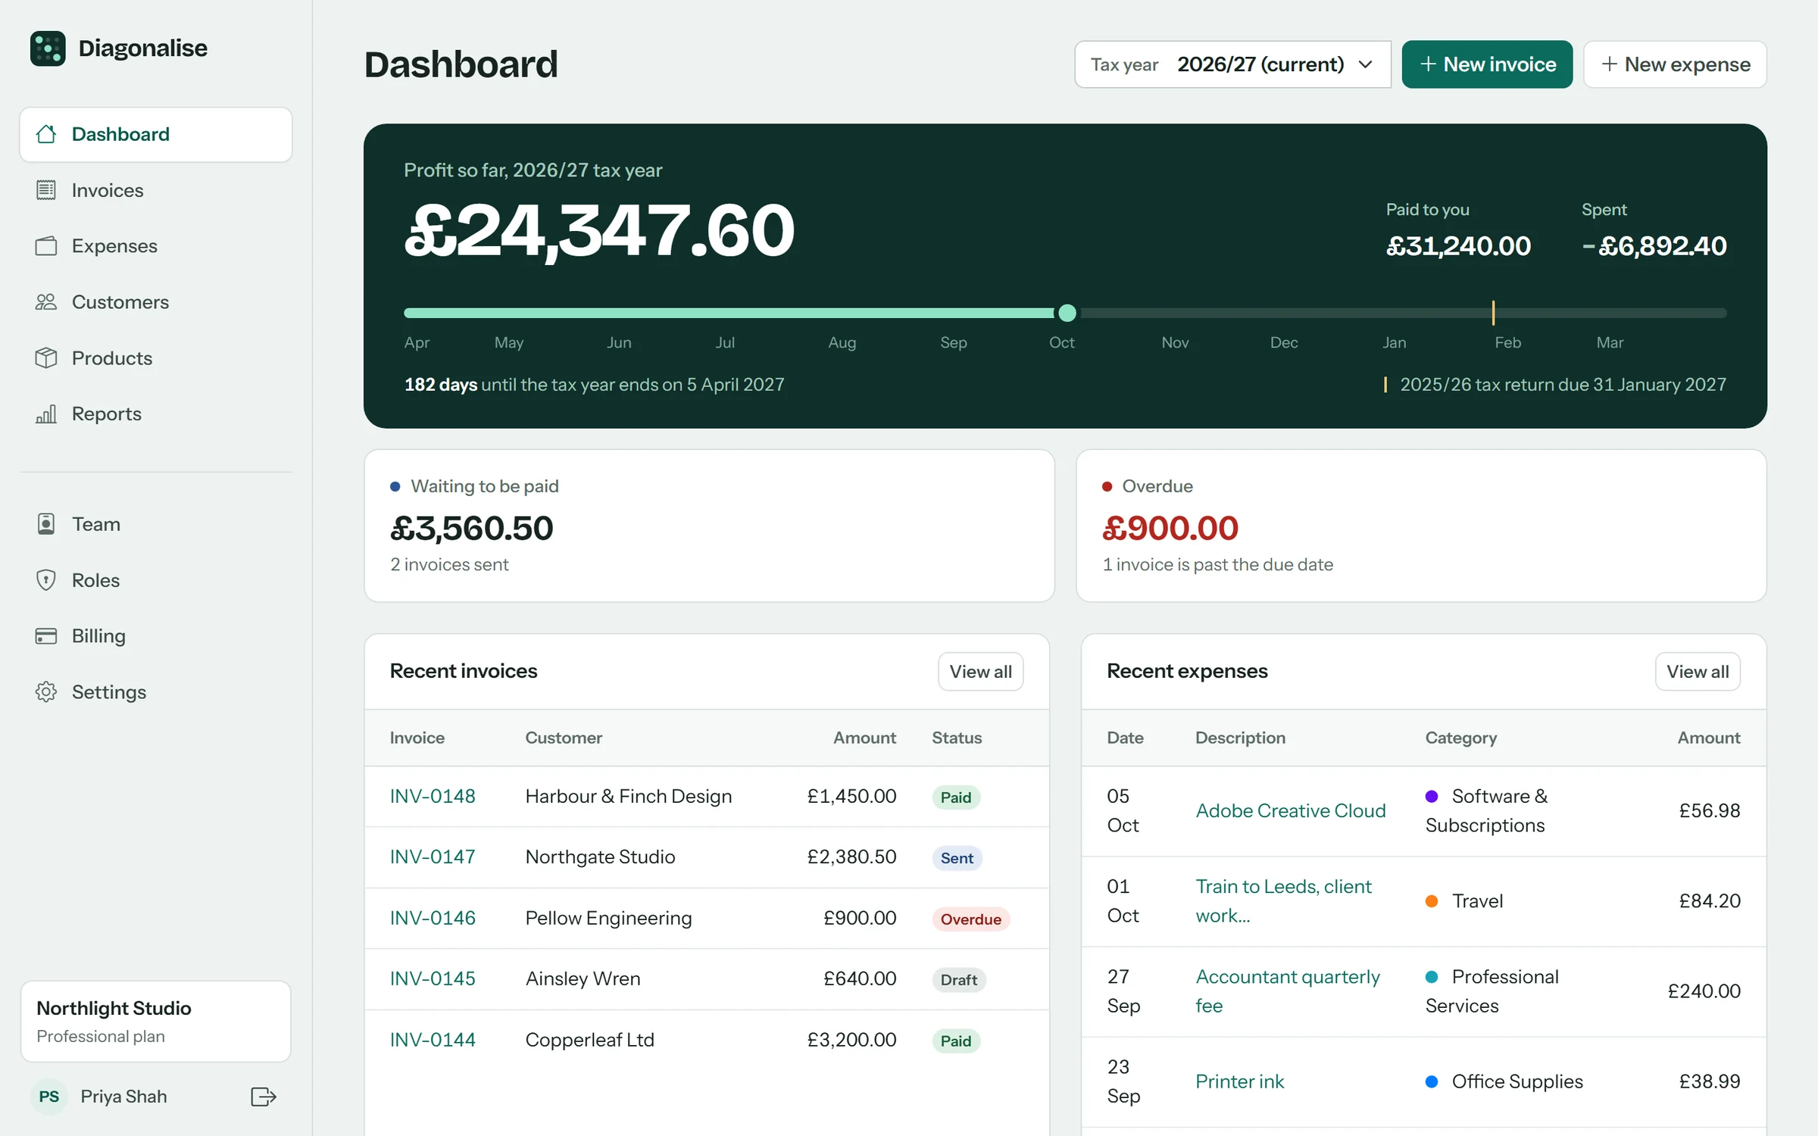
Task: Open invoice INV-0146
Action: pyautogui.click(x=433, y=918)
